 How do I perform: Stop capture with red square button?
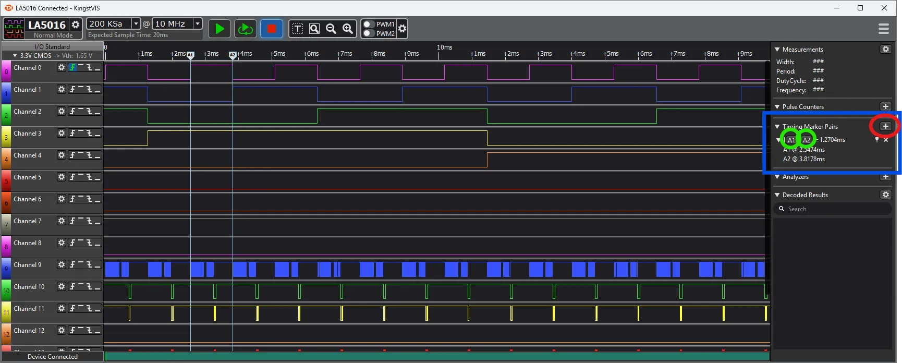coord(271,29)
